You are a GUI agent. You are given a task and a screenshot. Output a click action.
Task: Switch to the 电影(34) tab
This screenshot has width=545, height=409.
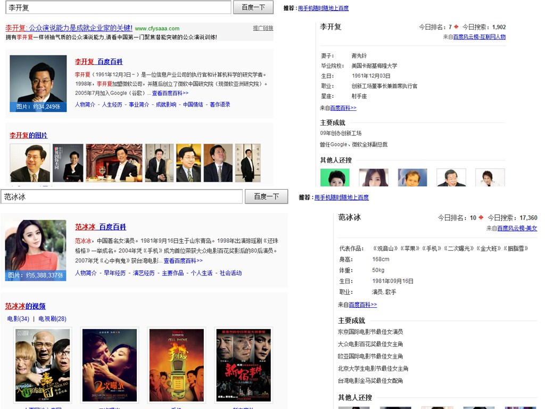pos(18,319)
